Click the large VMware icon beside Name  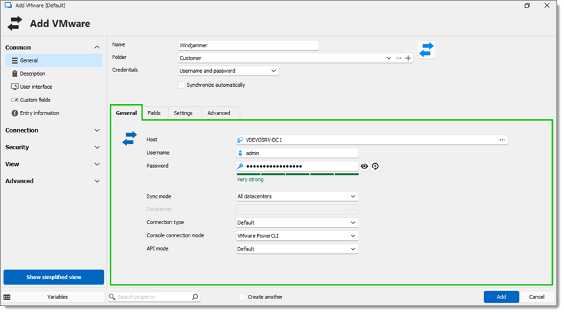(426, 49)
